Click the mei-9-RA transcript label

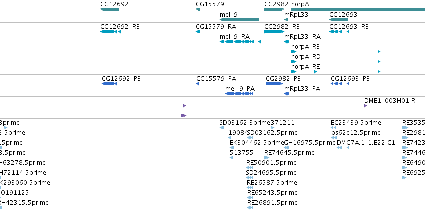pyautogui.click(x=235, y=36)
